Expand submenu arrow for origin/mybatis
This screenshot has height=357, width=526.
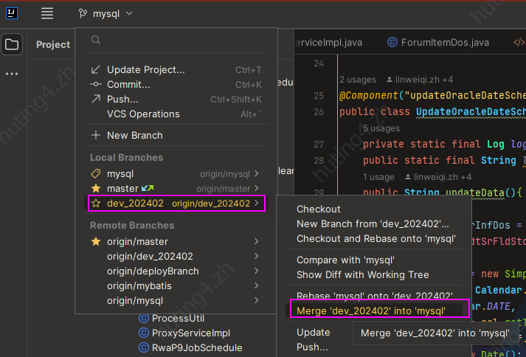[x=256, y=285]
